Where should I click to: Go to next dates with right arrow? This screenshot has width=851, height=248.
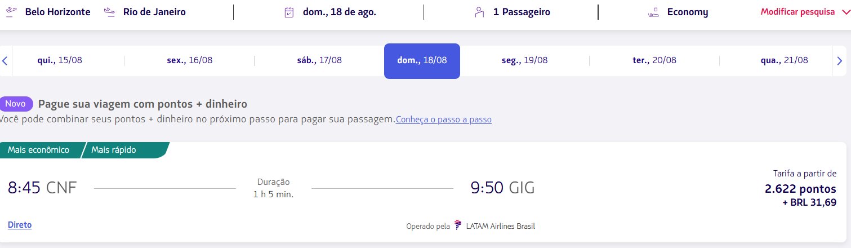click(840, 60)
